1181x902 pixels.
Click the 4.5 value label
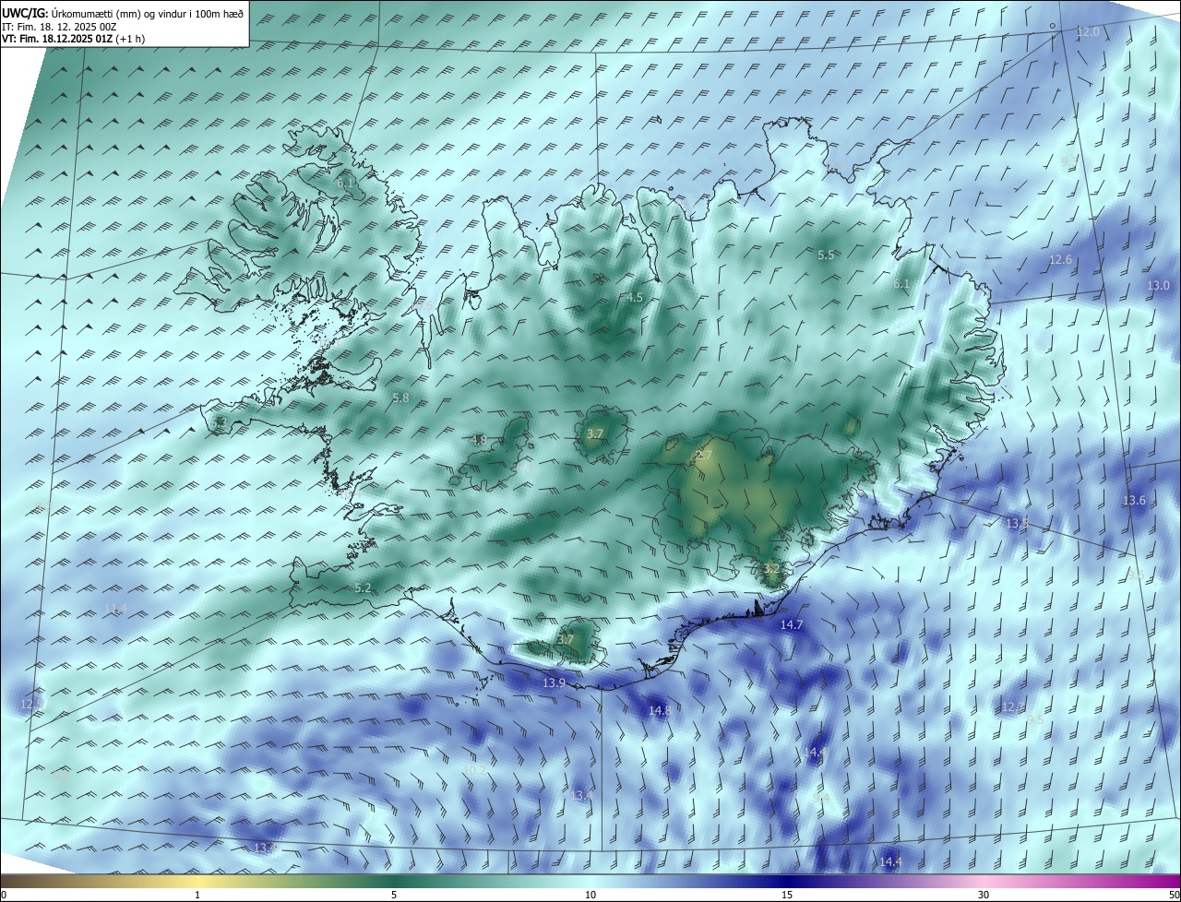coord(635,298)
